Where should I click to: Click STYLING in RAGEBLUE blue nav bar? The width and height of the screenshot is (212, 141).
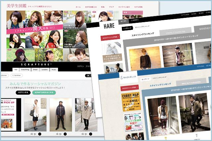point(200,66)
